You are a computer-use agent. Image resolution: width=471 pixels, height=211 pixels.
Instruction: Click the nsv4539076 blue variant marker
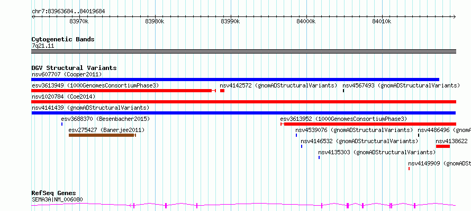(296, 135)
